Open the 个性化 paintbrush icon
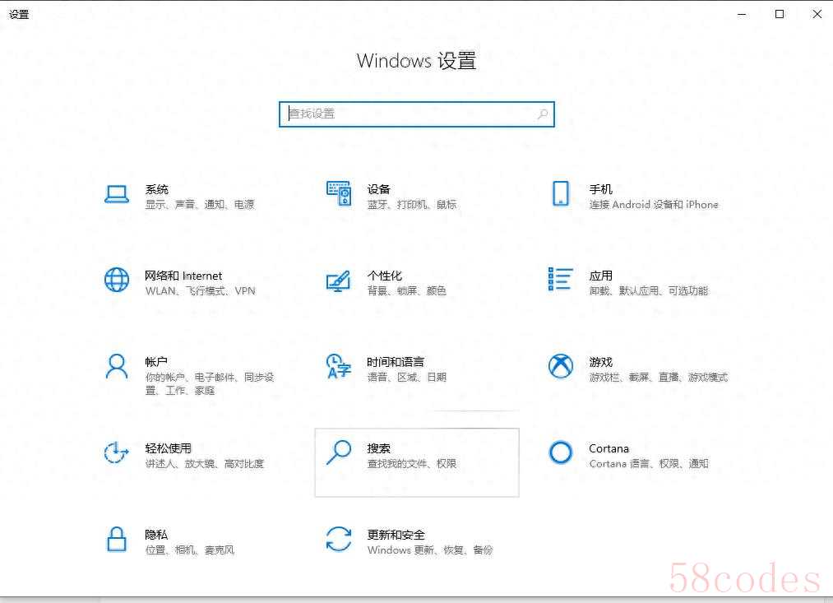The height and width of the screenshot is (603, 833). (x=339, y=281)
